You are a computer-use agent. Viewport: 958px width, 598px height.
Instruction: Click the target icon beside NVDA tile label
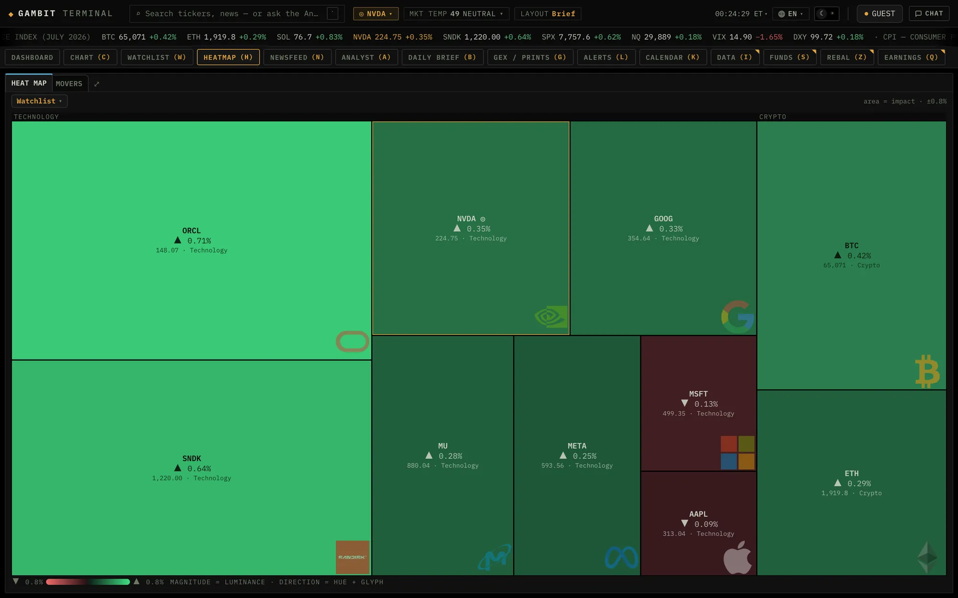[483, 220]
